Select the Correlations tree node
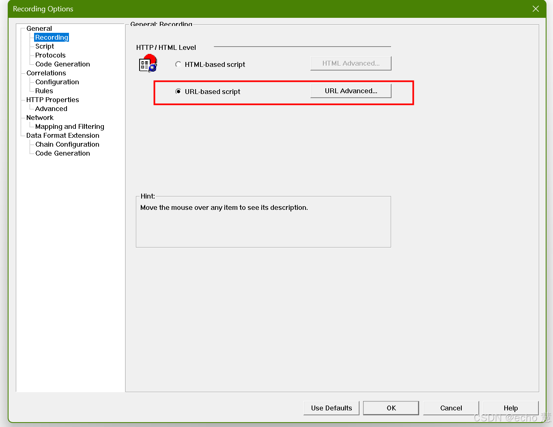This screenshot has width=553, height=427. click(x=46, y=73)
